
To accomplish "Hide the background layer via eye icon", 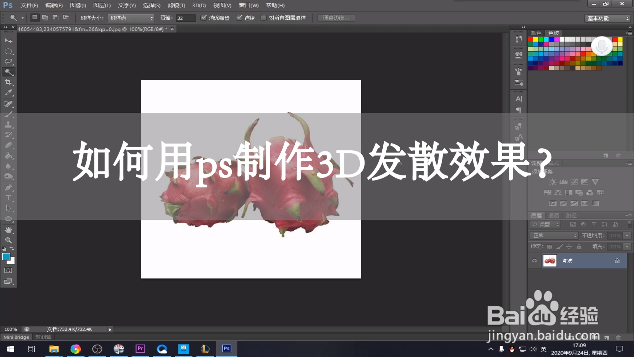I will 534,261.
